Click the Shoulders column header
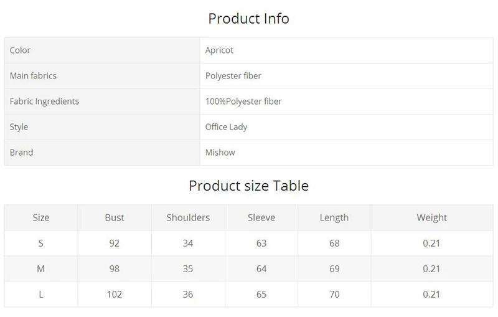Viewport: 498px width, 317px height. click(x=188, y=217)
